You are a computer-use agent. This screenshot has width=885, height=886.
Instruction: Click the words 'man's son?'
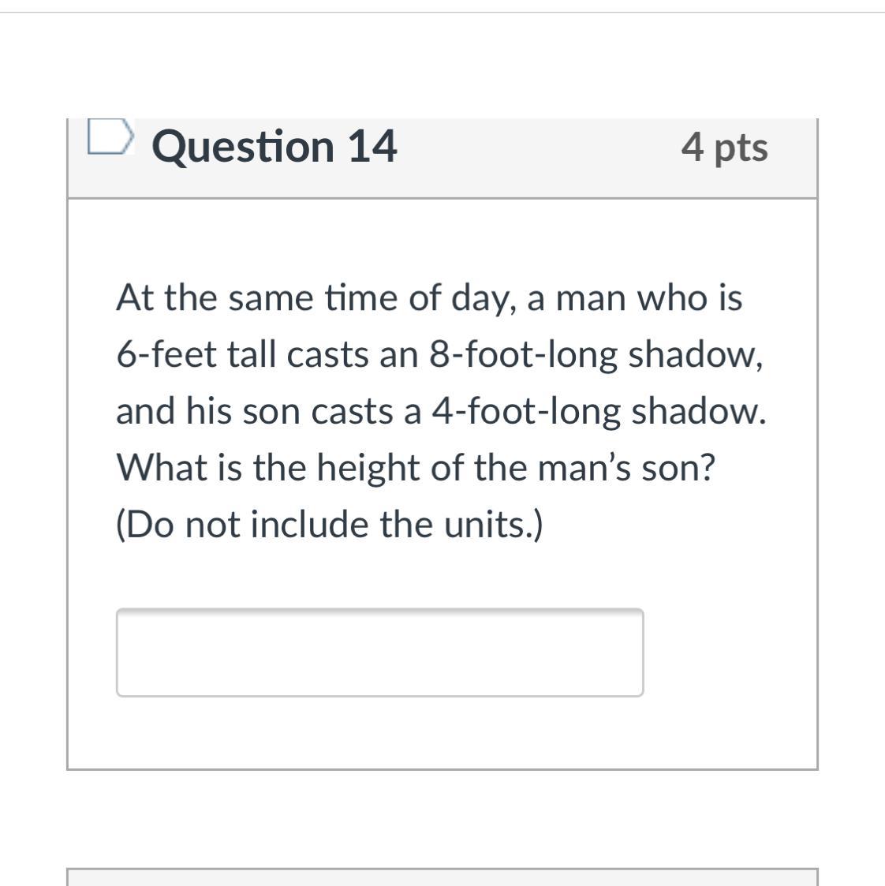tap(626, 468)
